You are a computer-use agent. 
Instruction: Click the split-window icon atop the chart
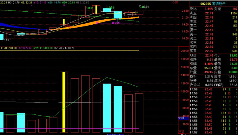coord(176,3)
